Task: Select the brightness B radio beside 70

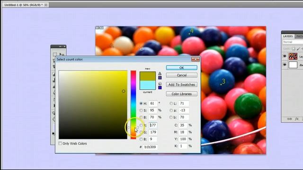Action: (141, 117)
